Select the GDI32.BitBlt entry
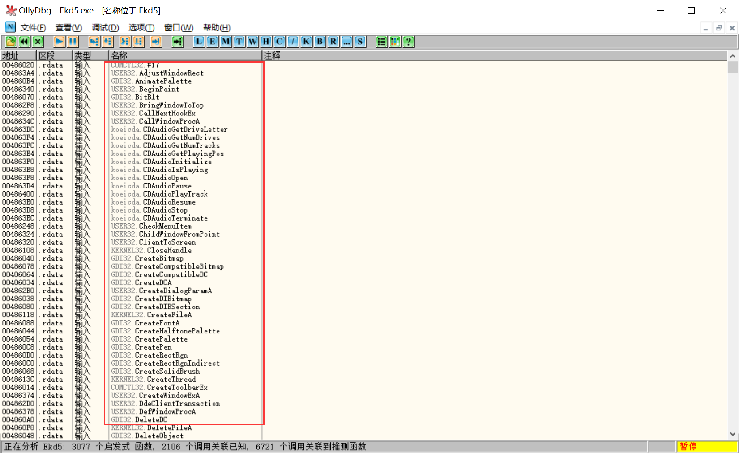Image resolution: width=739 pixels, height=453 pixels. click(x=135, y=97)
